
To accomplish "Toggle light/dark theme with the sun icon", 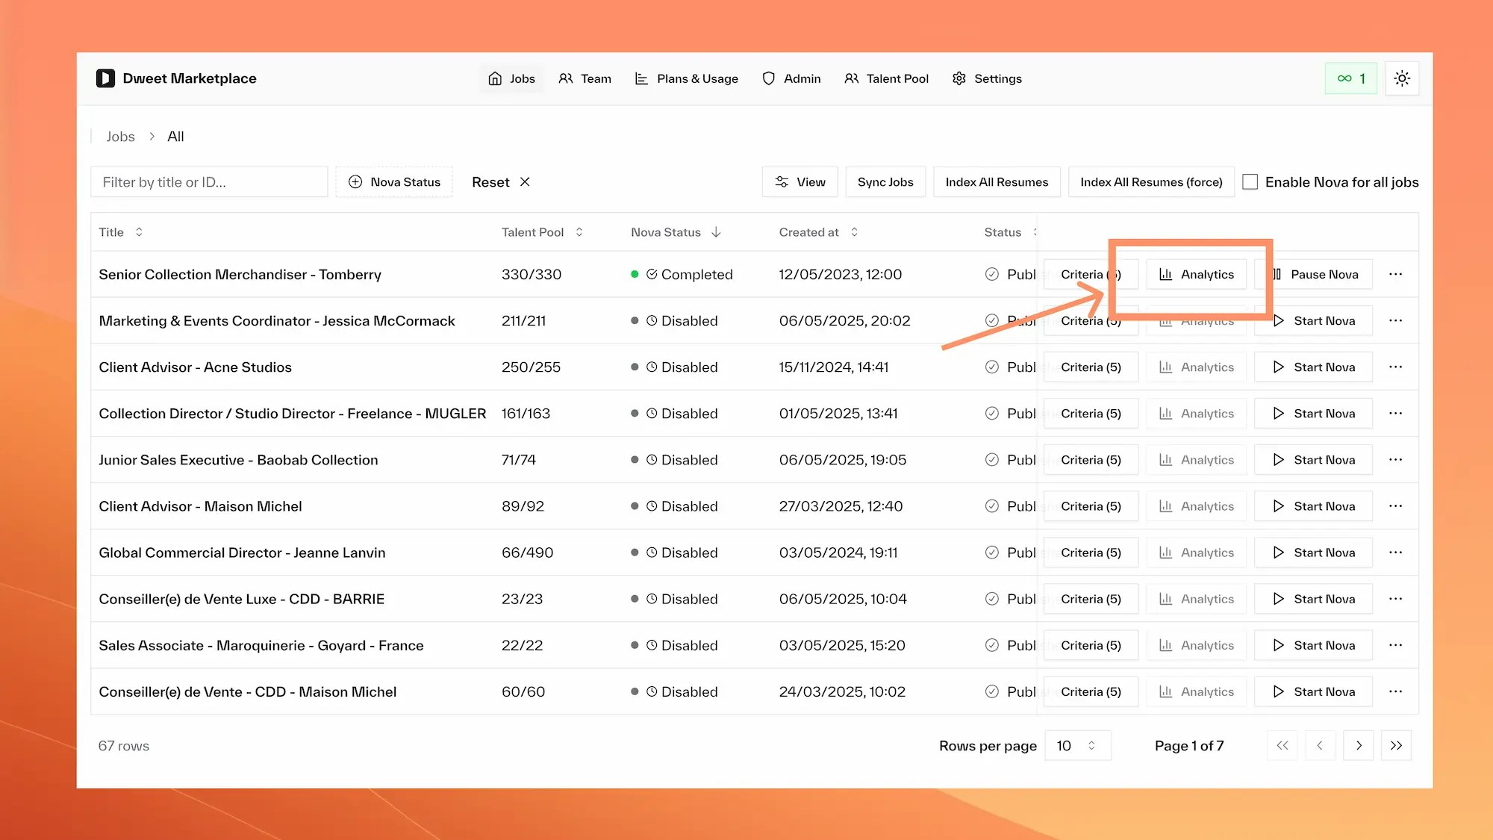I will click(x=1402, y=78).
